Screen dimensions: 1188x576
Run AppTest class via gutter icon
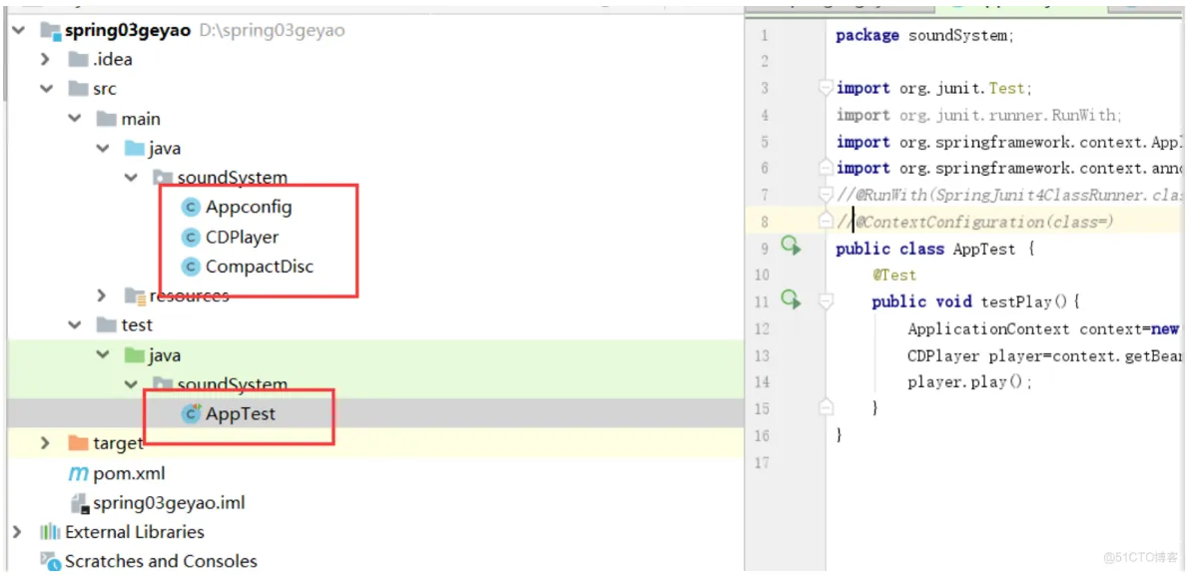791,246
